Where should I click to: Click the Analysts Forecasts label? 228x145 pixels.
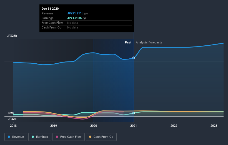[x=149, y=42]
